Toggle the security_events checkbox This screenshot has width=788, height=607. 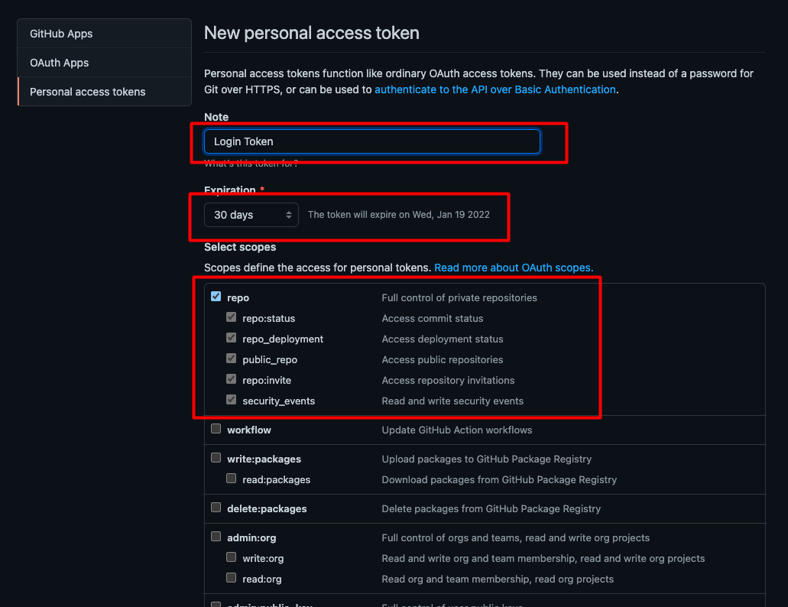click(231, 400)
